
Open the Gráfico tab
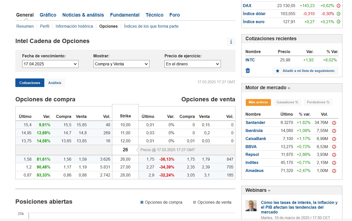(x=48, y=15)
